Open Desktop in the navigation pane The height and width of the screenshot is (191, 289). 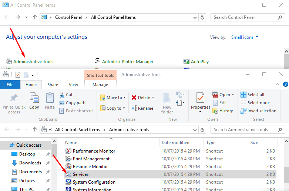tap(27, 154)
